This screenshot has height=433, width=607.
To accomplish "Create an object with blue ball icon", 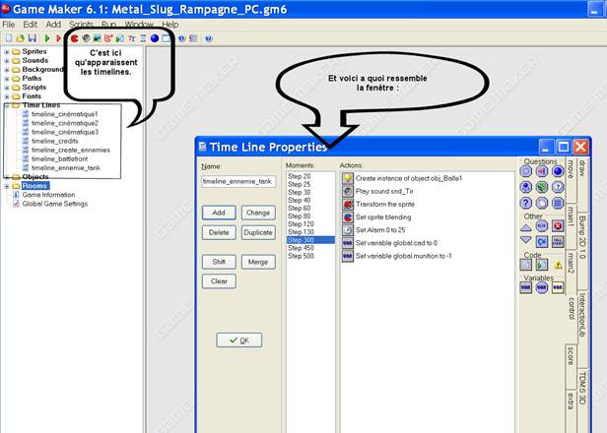I will [x=155, y=38].
